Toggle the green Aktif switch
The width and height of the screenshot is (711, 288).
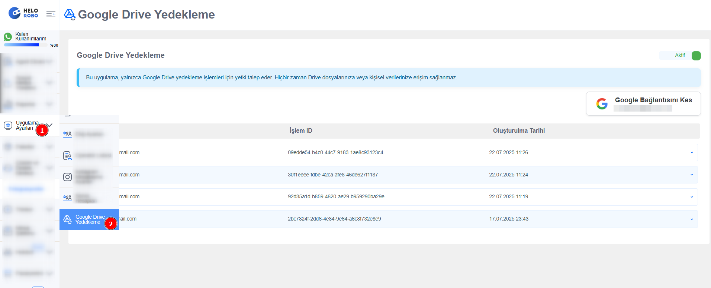[696, 56]
